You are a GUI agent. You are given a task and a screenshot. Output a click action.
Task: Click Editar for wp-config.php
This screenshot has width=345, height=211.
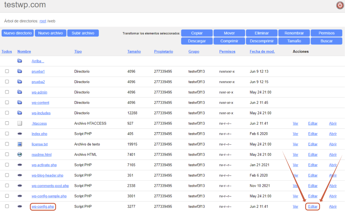pyautogui.click(x=313, y=207)
